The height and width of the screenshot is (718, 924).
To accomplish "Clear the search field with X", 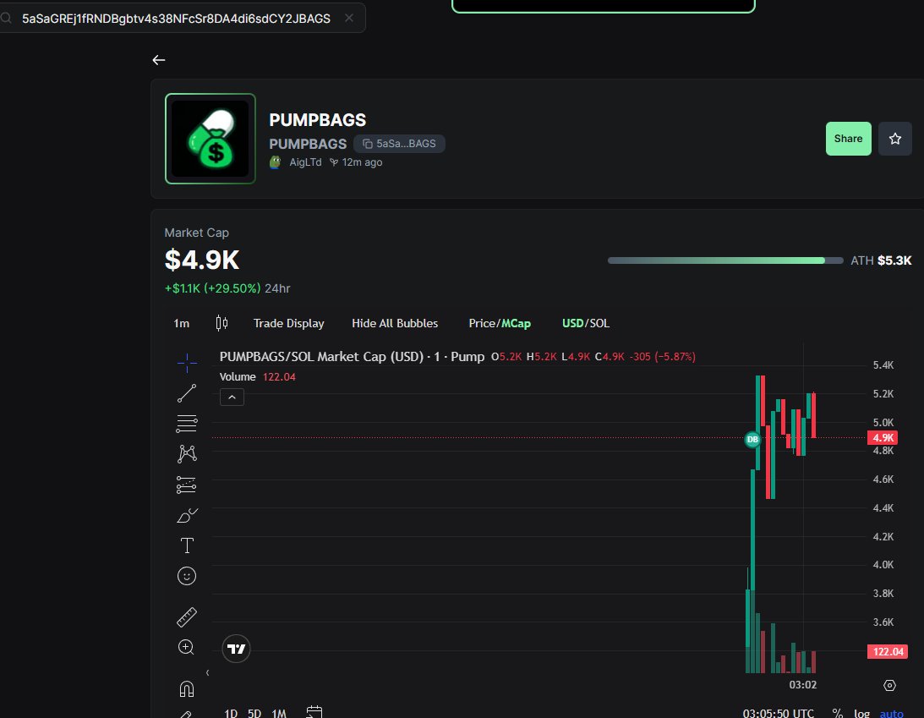I will click(349, 19).
